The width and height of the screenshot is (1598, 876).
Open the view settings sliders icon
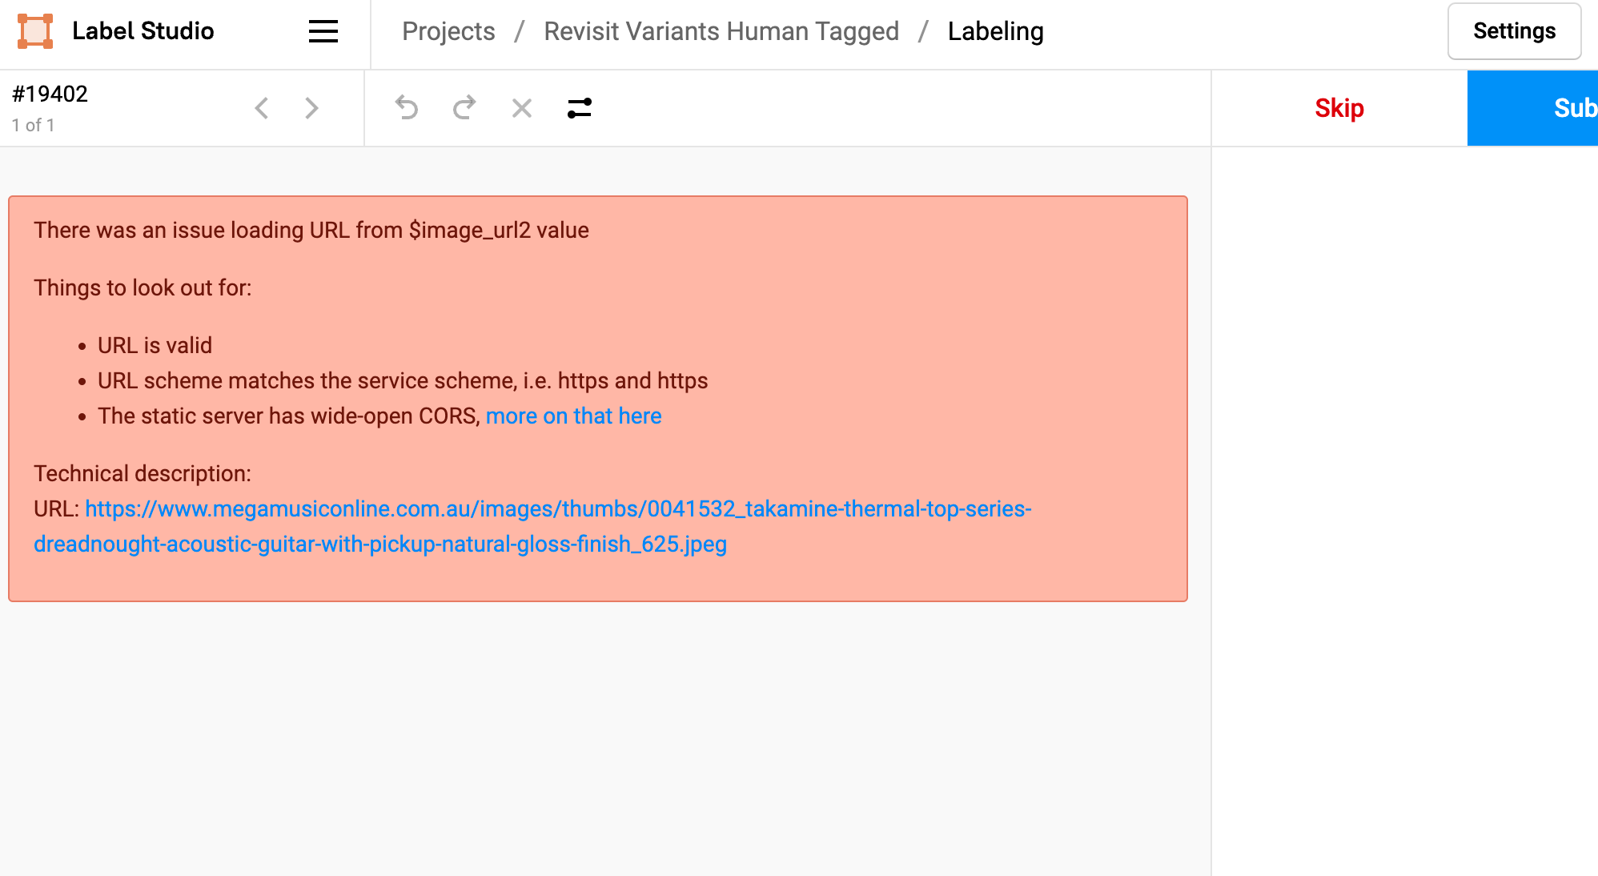(579, 107)
